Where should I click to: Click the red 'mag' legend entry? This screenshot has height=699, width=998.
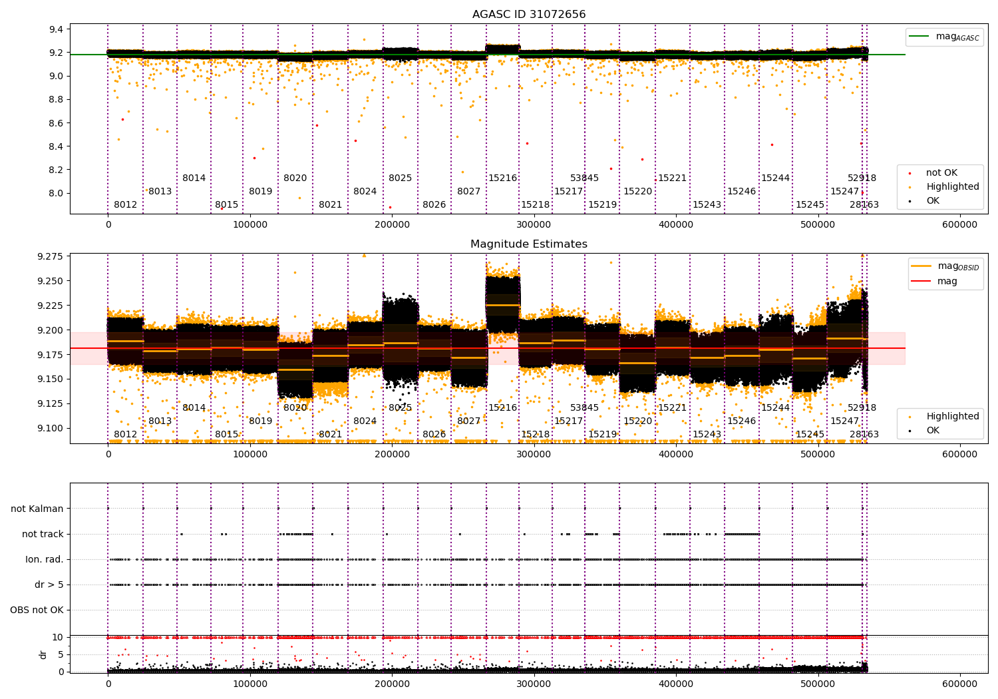click(x=935, y=282)
